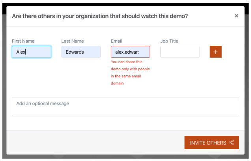Click the dialog heading about others watching demo

click(x=100, y=16)
